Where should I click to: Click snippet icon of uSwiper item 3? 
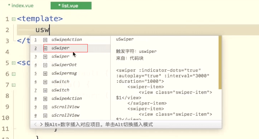tap(45, 57)
